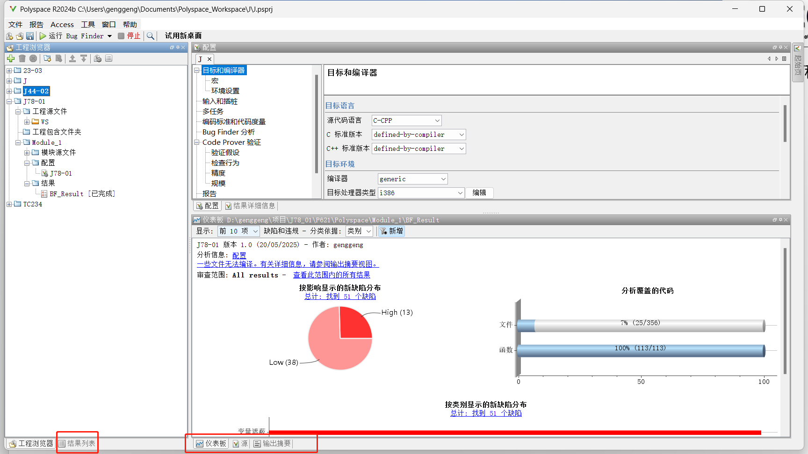Switch to the 结果列表 tab
This screenshot has height=454, width=808.
77,443
